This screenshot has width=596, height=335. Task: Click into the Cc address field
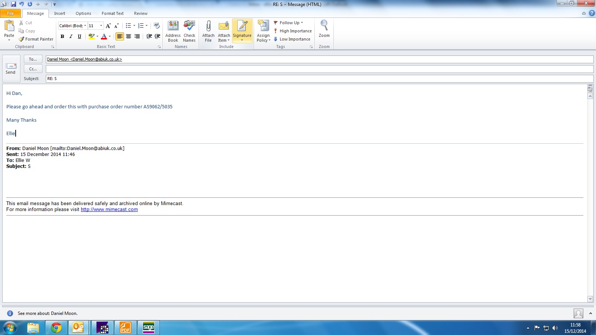[320, 69]
